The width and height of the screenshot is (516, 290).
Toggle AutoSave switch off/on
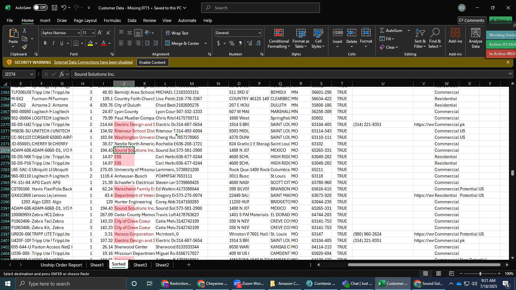(x=40, y=7)
